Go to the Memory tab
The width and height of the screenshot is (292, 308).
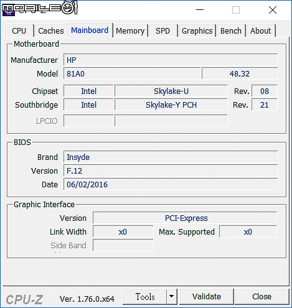[130, 30]
